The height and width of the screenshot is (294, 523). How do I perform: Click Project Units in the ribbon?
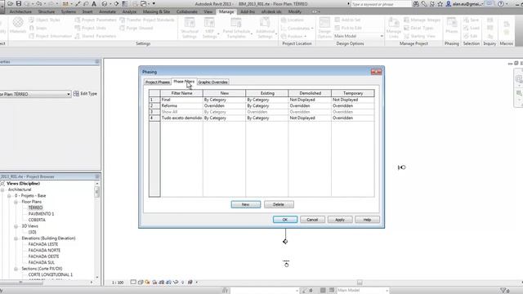click(x=91, y=28)
